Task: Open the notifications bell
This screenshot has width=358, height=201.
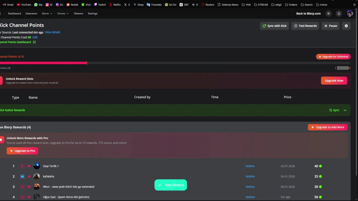Action: pos(339,13)
